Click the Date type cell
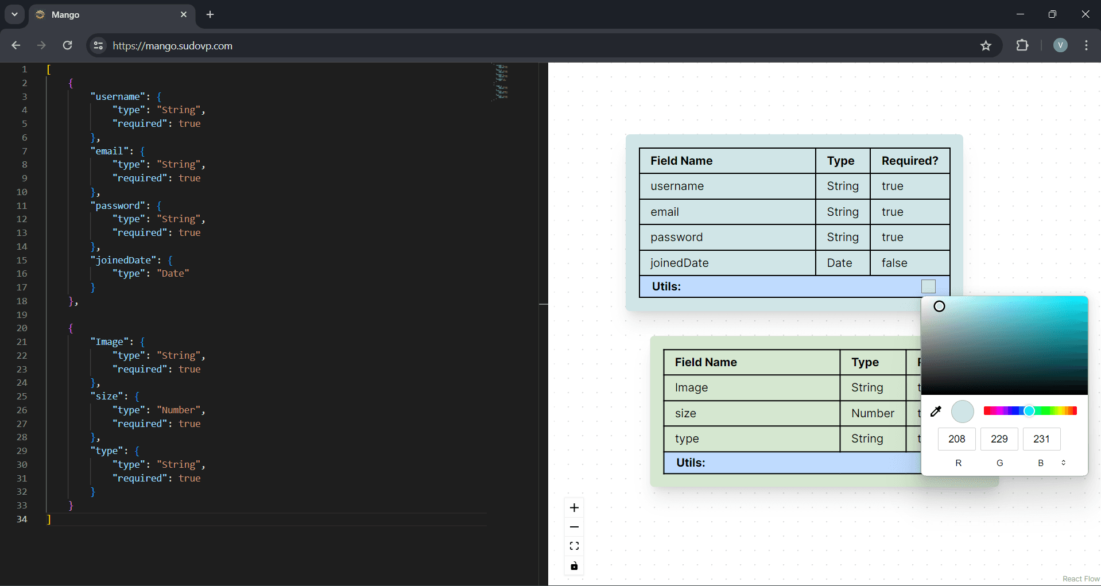 coord(843,263)
